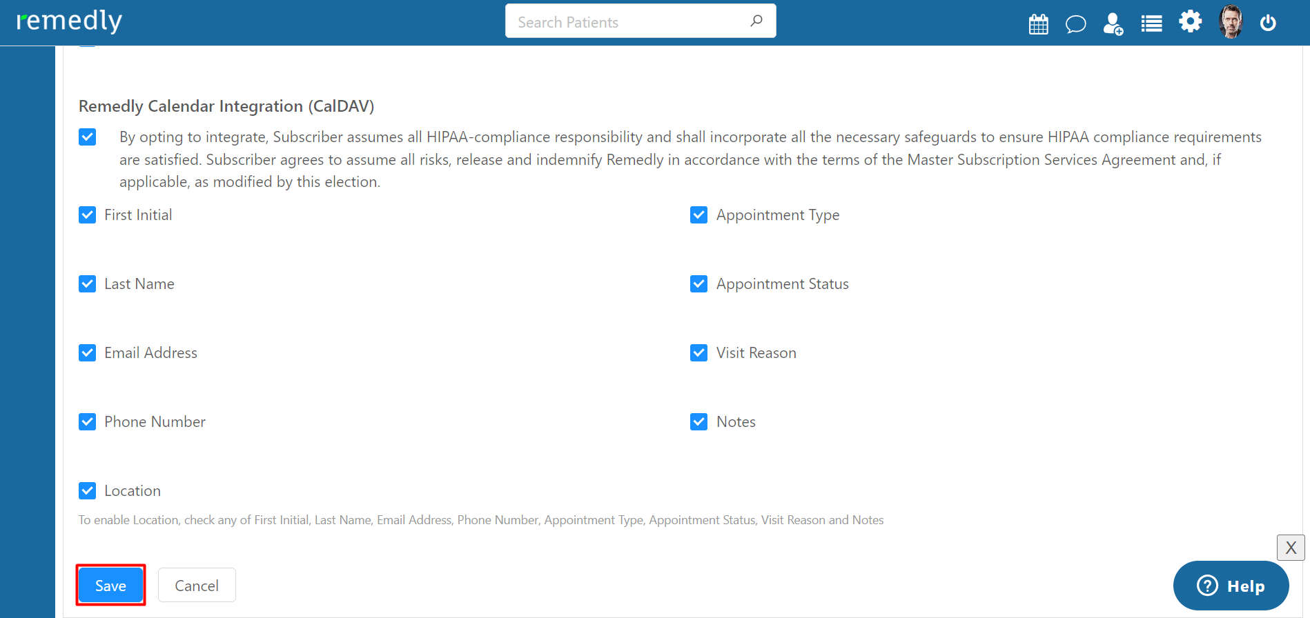
Task: Click the user profile avatar
Action: pos(1231,21)
